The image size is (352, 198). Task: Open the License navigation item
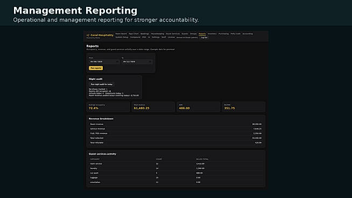[x=171, y=37]
